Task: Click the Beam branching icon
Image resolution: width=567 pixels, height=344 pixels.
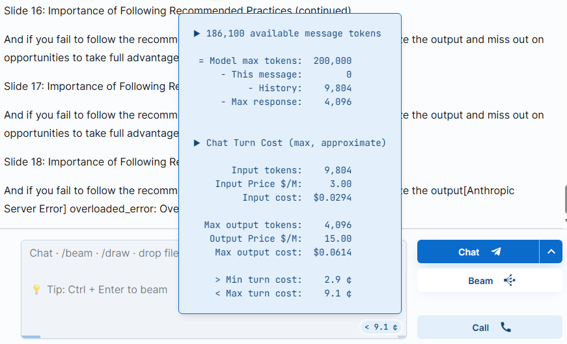Action: 510,281
